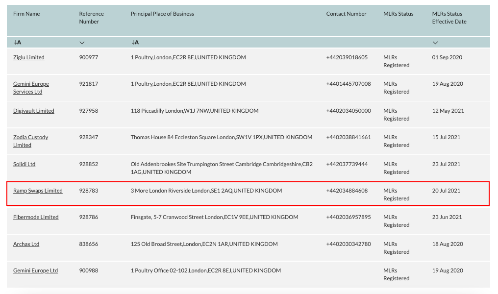Open the Gemini Europe Services Ltd link
Viewport: 498px width, 294px height.
pos(31,88)
